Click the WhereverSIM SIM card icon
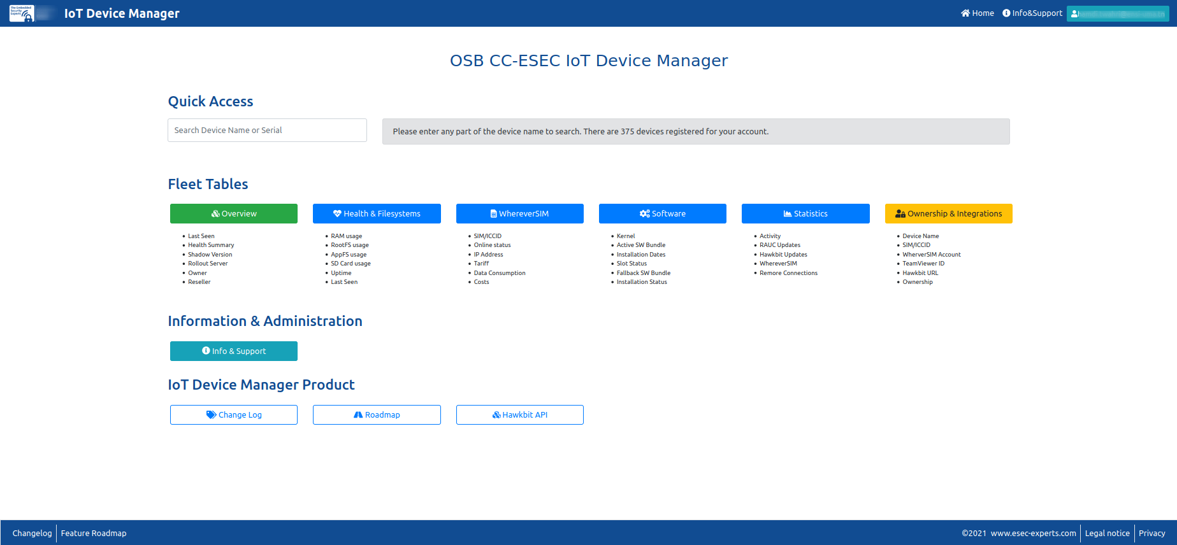 [493, 214]
